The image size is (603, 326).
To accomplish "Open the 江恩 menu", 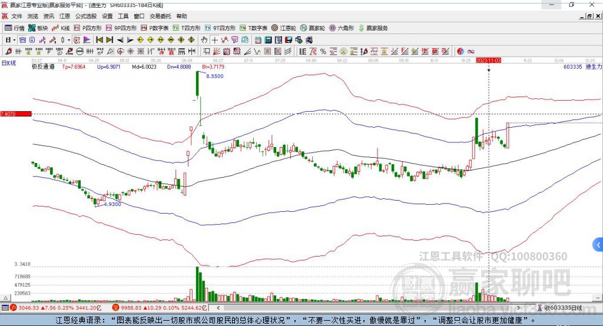I will [x=65, y=16].
